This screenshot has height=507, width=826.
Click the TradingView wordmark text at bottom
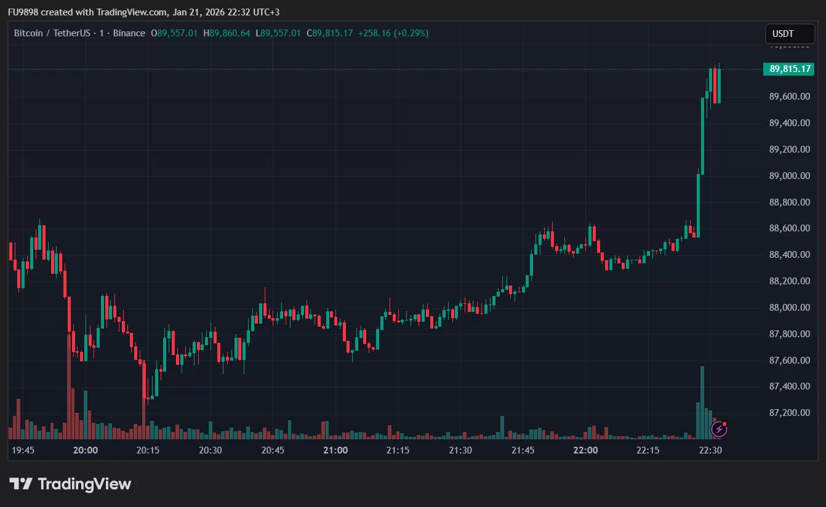[x=84, y=484]
